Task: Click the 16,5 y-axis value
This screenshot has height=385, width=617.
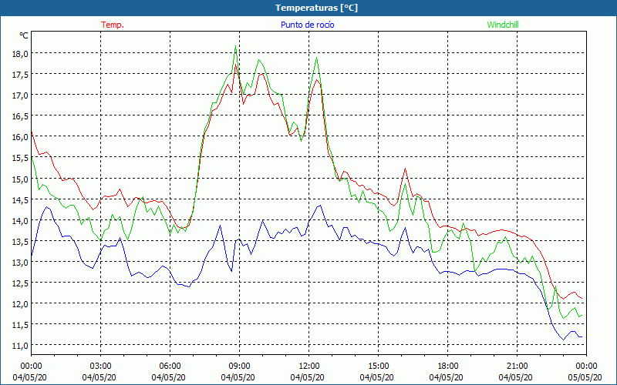Action: pyautogui.click(x=20, y=116)
